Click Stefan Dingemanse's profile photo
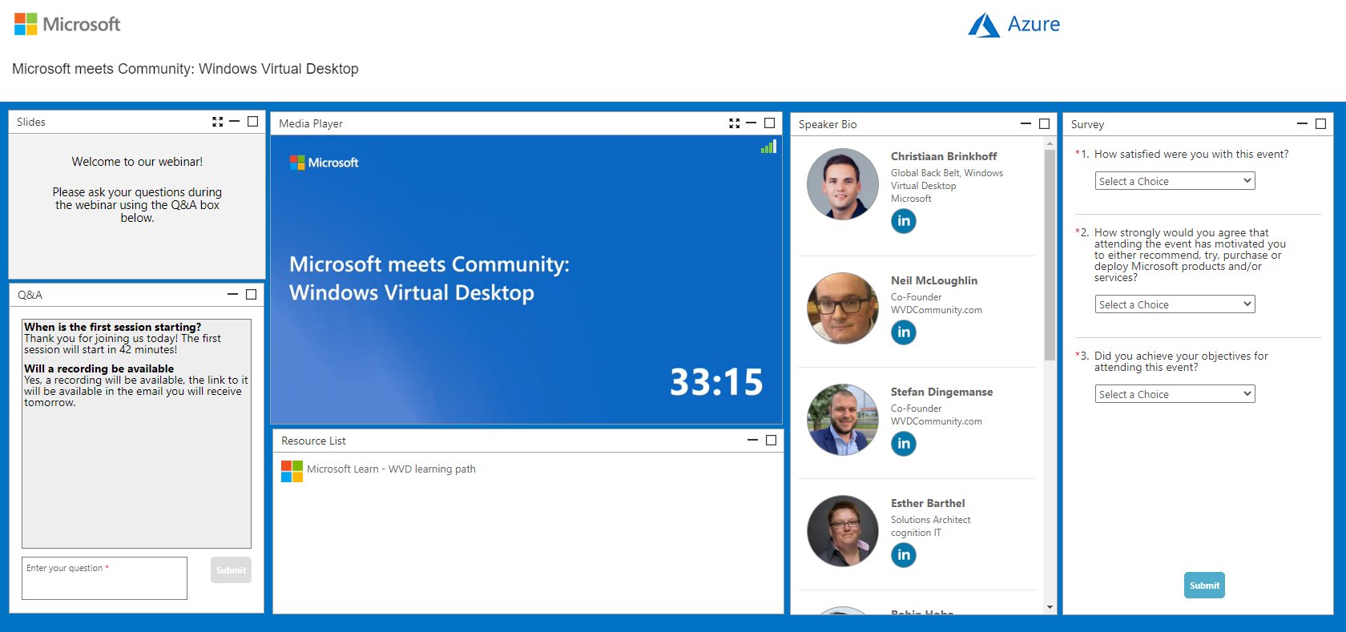The image size is (1346, 632). point(843,420)
